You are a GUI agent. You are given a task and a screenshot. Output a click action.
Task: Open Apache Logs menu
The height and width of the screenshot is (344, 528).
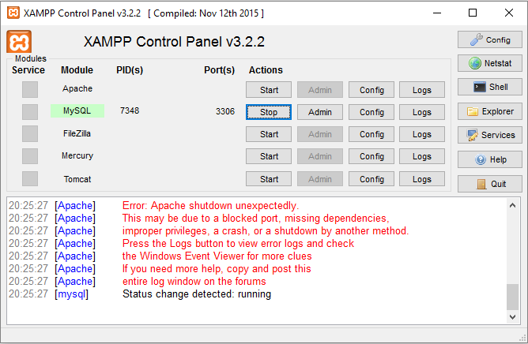pos(422,90)
